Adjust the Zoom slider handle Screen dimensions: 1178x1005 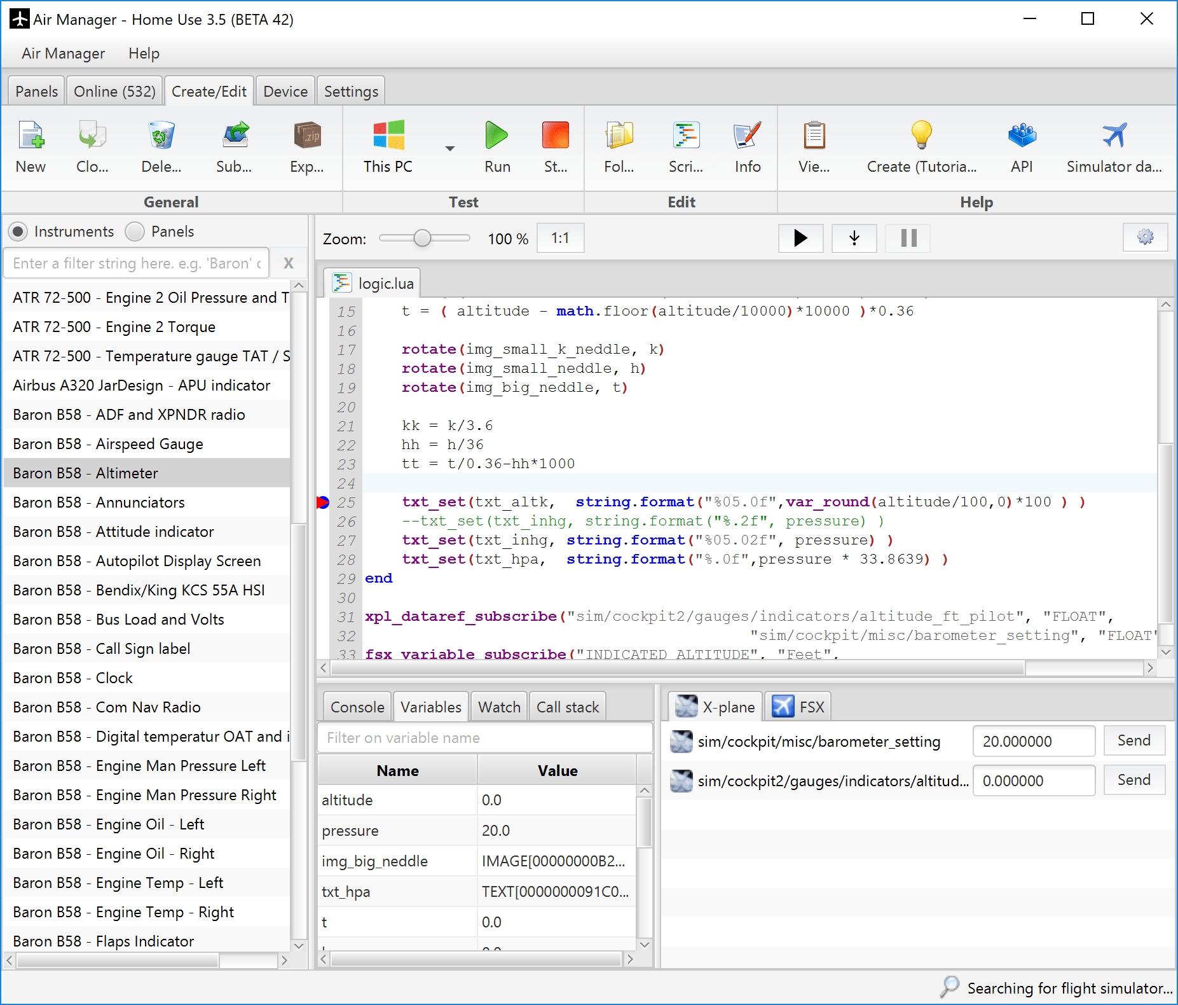(x=422, y=238)
